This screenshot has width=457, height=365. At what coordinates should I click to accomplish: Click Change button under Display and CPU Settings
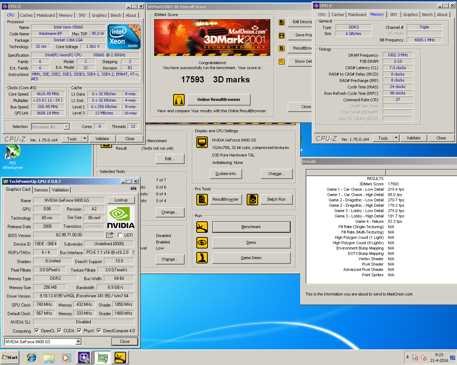coord(277,174)
